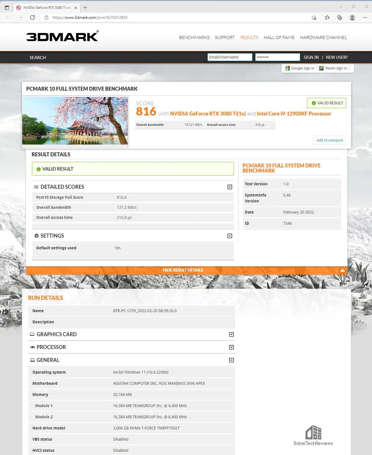Click the green Valid Result info icon
This screenshot has width=372, height=455.
(39, 169)
